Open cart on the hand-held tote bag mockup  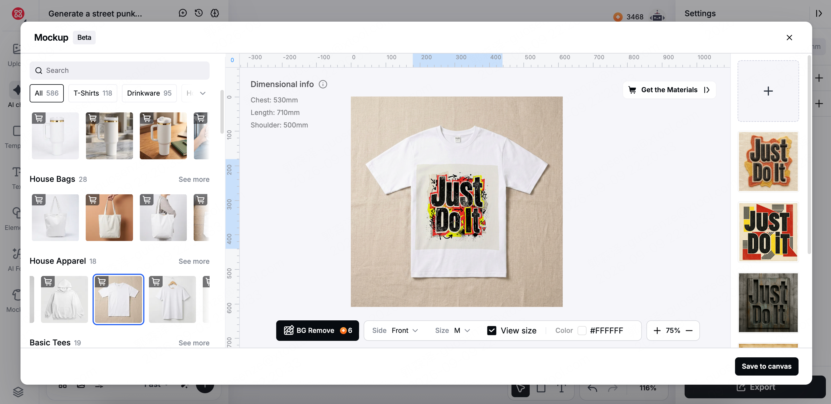[x=93, y=200]
